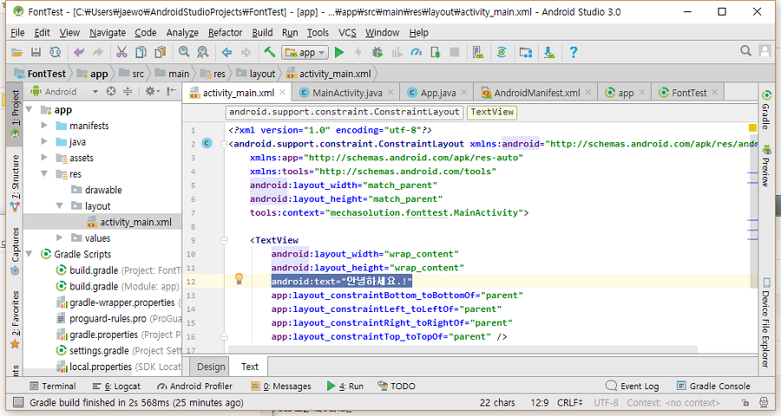
Task: Open the Build menu
Action: click(262, 32)
